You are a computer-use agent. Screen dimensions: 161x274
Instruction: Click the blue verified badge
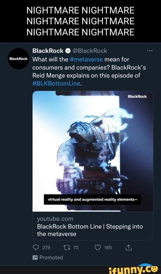[x=68, y=51]
